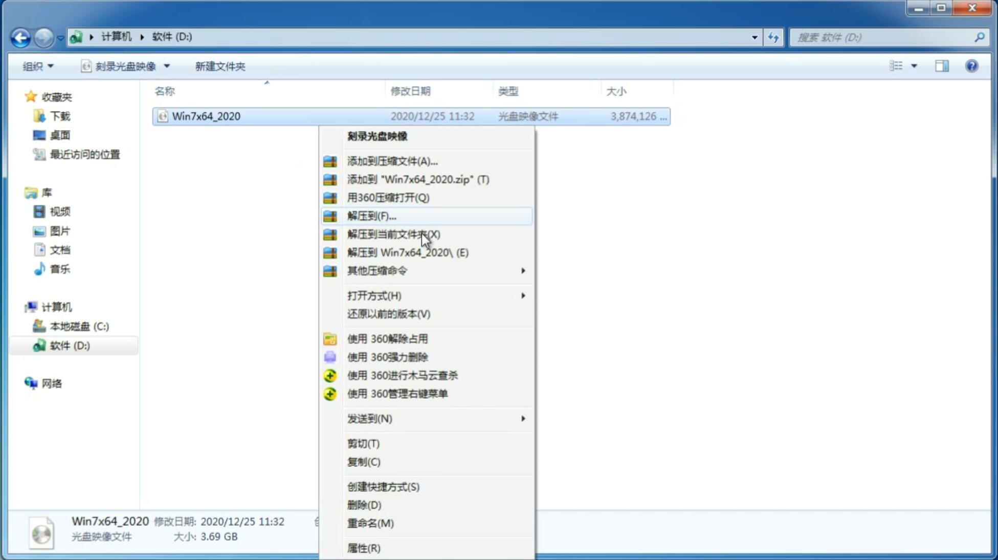Click the search input field
Image resolution: width=998 pixels, height=560 pixels.
pyautogui.click(x=884, y=37)
